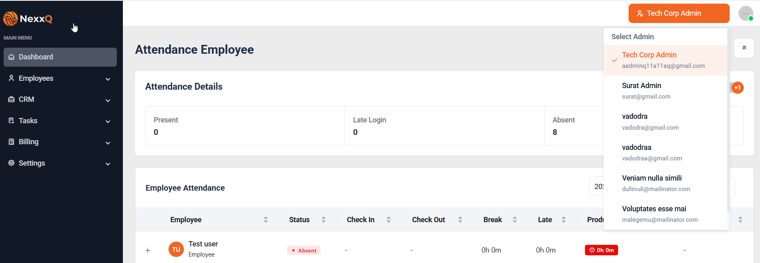Sort by Status column arrows
This screenshot has width=760, height=263.
point(323,220)
